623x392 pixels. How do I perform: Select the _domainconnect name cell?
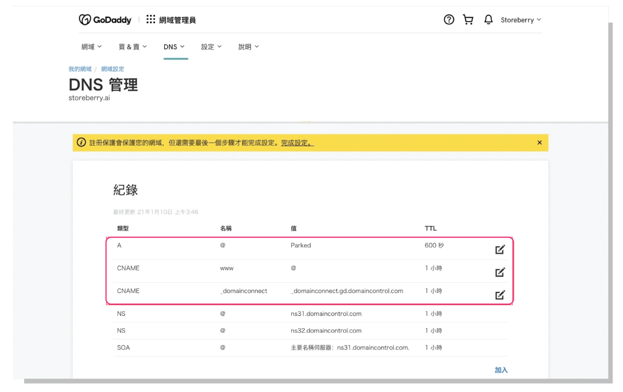(x=243, y=291)
